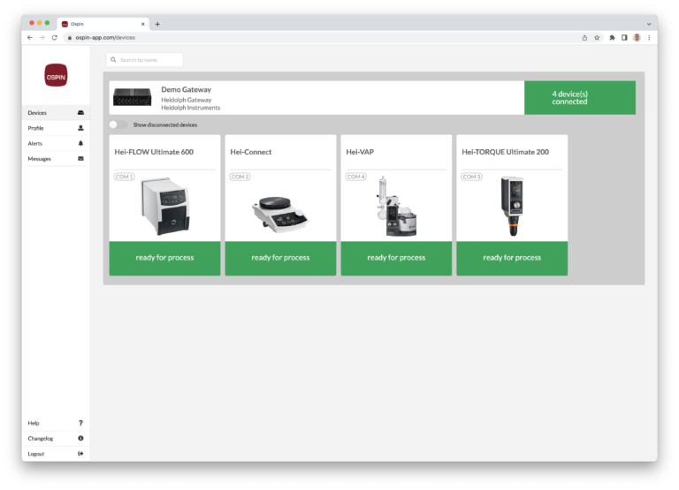This screenshot has height=490, width=679.
Task: Open a new browser tab
Action: (157, 24)
